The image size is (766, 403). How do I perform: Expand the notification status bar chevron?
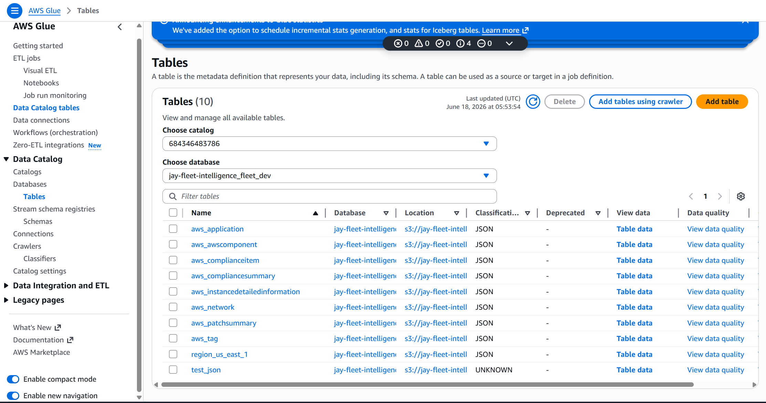click(509, 43)
